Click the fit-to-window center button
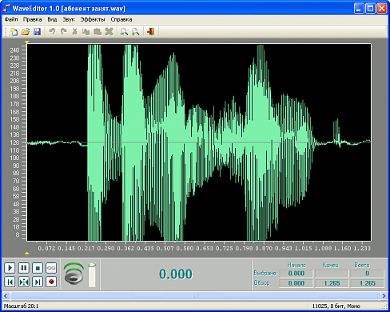Screen dimensions: 390x312 point(24,282)
